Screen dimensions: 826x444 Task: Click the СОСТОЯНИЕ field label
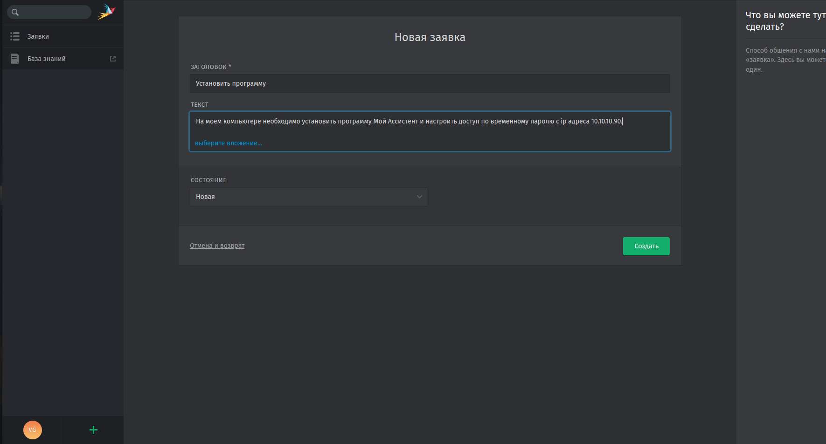pos(208,180)
